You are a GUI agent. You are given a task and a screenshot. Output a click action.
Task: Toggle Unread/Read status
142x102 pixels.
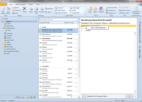(111, 8)
